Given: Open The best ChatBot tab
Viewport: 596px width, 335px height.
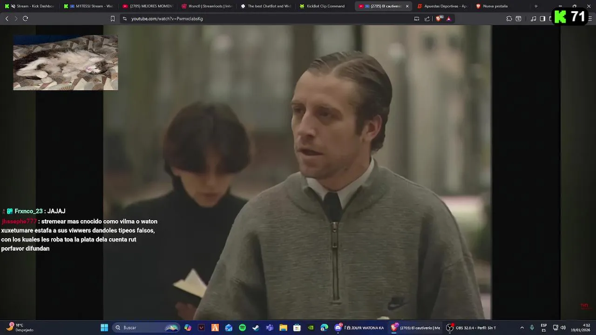Looking at the screenshot, I should click(x=266, y=6).
